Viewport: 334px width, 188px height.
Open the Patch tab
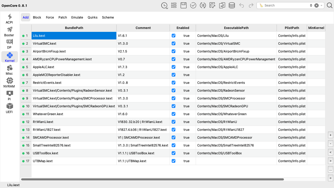pos(63,17)
